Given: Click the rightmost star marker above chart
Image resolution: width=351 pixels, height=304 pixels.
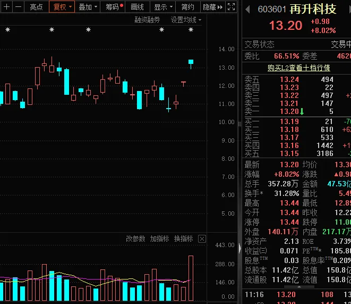Looking at the screenshot, I should (191, 30).
